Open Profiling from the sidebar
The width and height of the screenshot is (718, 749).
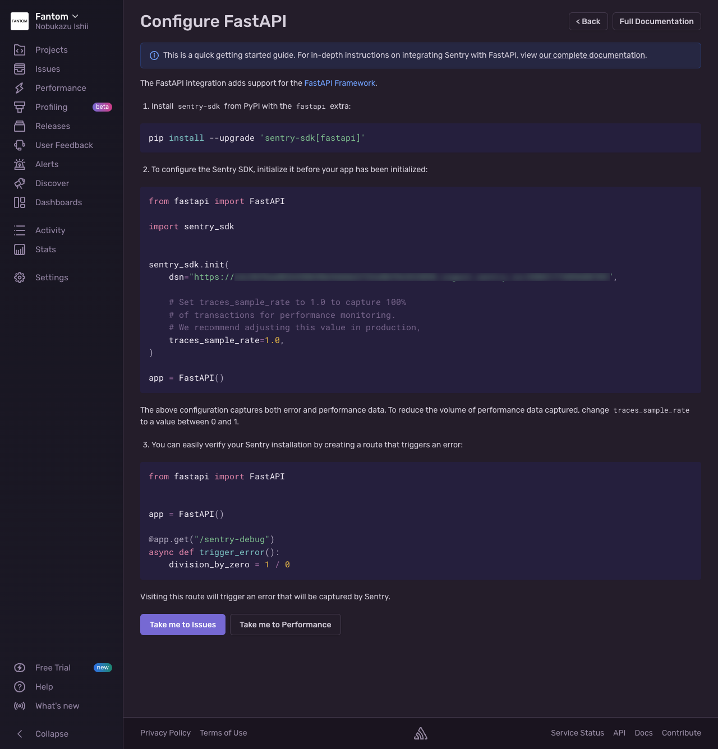51,107
